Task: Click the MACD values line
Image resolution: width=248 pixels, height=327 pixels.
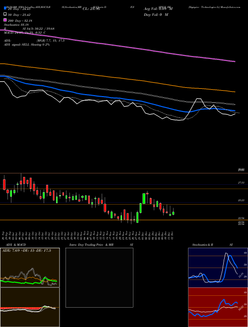Action: tap(25, 33)
